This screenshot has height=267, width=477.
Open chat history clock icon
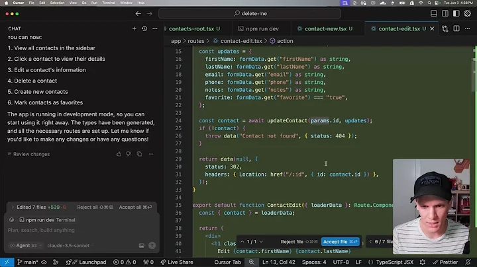144,28
